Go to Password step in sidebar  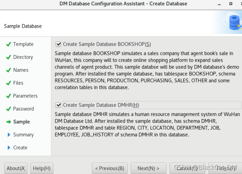click(23, 109)
